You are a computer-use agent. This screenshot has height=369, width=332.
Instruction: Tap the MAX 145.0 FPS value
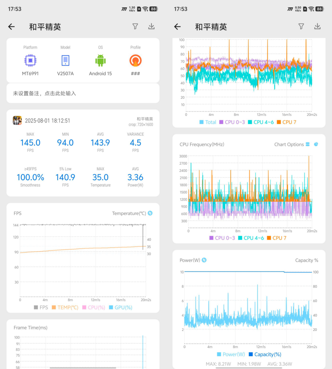30,142
